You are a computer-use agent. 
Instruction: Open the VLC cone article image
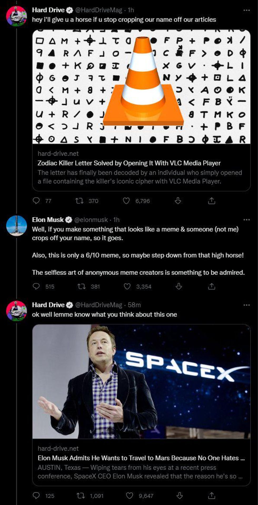(x=141, y=87)
